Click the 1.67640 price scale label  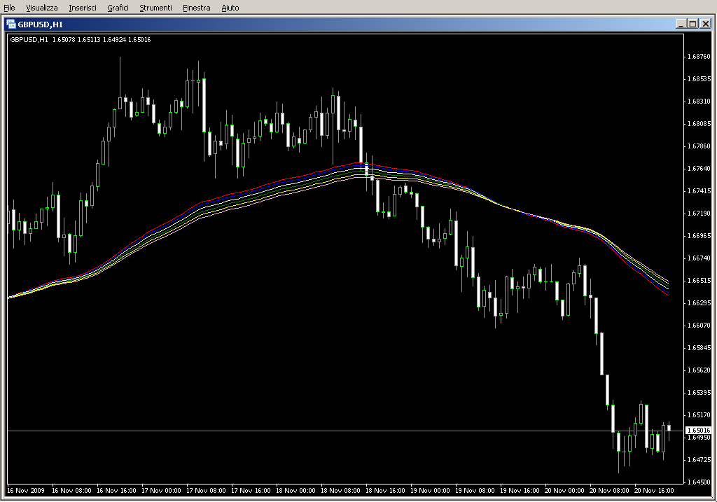(699, 169)
